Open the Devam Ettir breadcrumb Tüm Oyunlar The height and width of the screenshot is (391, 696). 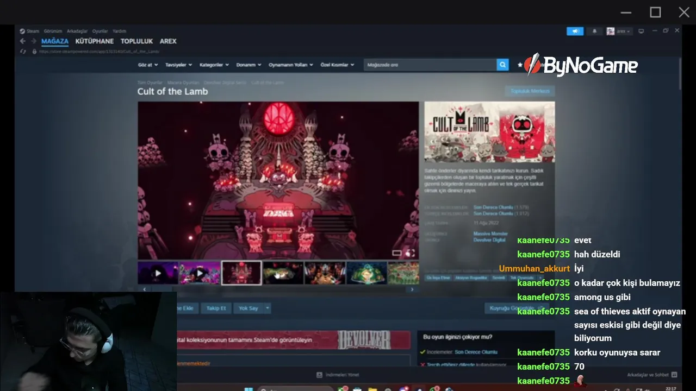(150, 83)
